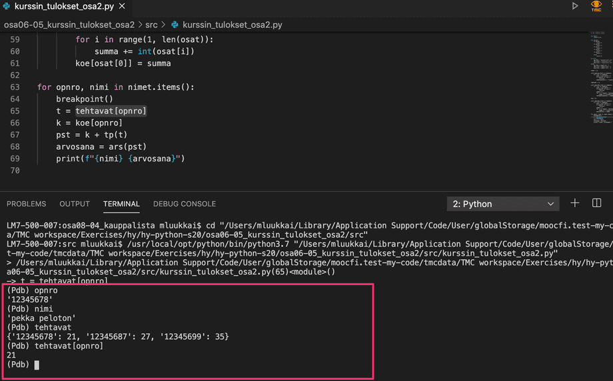The height and width of the screenshot is (381, 613).
Task: Create a new terminal with plus icon
Action: click(575, 203)
